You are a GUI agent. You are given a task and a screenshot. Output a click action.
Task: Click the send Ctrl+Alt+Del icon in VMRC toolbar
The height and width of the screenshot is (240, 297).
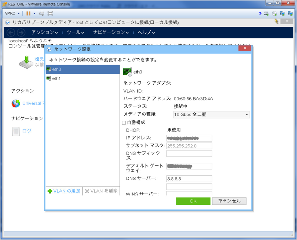(x=42, y=13)
